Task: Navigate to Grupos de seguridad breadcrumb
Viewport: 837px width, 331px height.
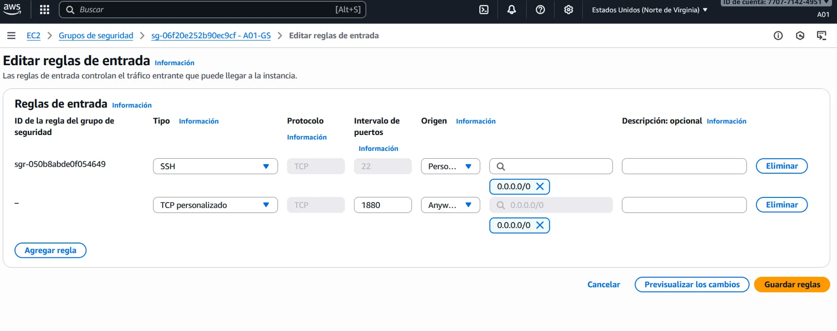Action: (96, 36)
